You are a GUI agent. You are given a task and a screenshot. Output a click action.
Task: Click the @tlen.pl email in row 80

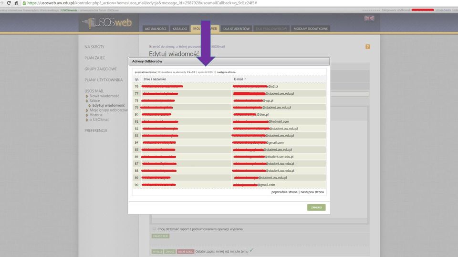pos(251,115)
